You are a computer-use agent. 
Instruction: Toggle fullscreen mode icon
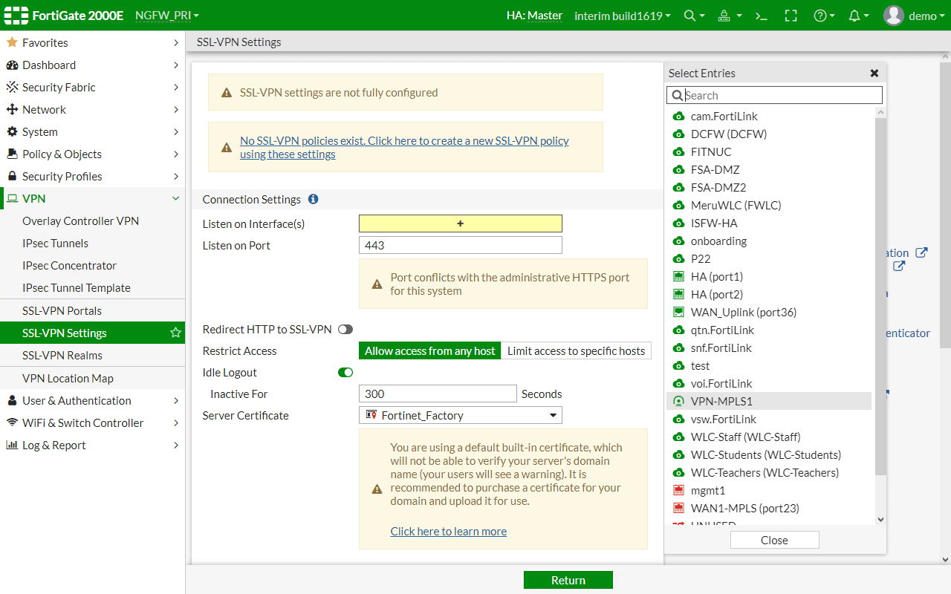coord(791,16)
